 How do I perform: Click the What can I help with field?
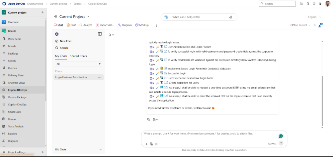199,17
